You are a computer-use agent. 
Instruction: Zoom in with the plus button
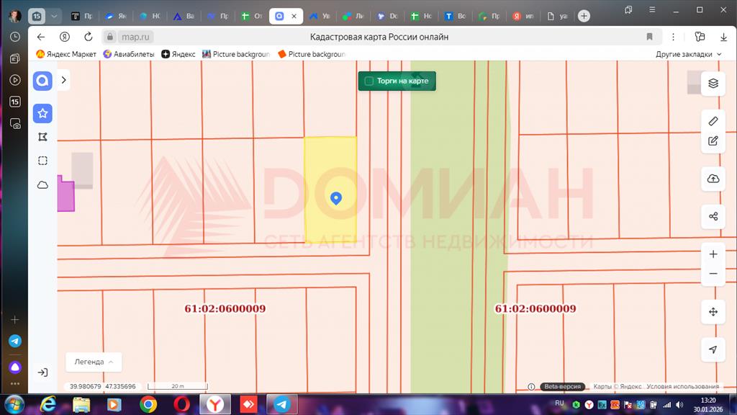pos(713,254)
